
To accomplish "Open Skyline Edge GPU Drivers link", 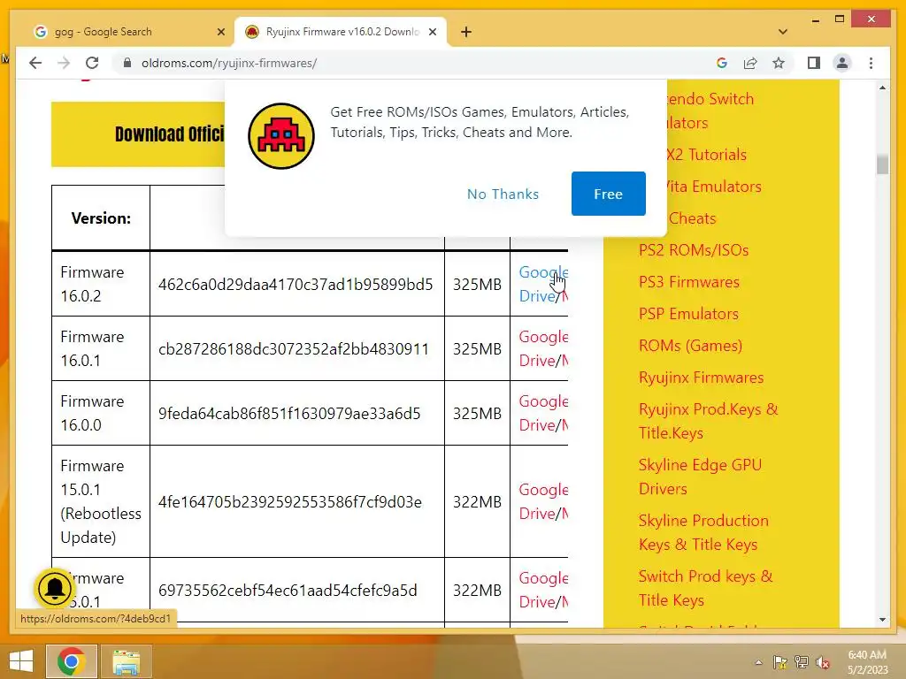I will click(x=700, y=477).
